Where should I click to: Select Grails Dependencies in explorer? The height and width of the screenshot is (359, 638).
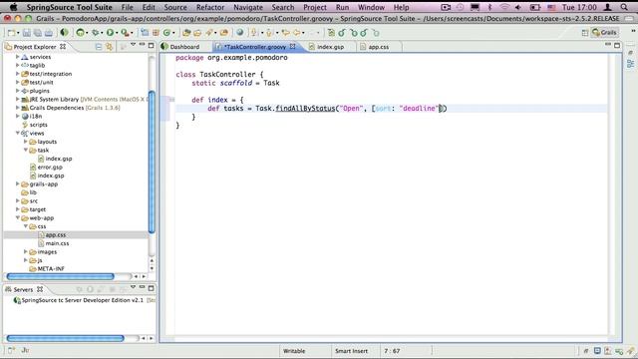pyautogui.click(x=57, y=108)
